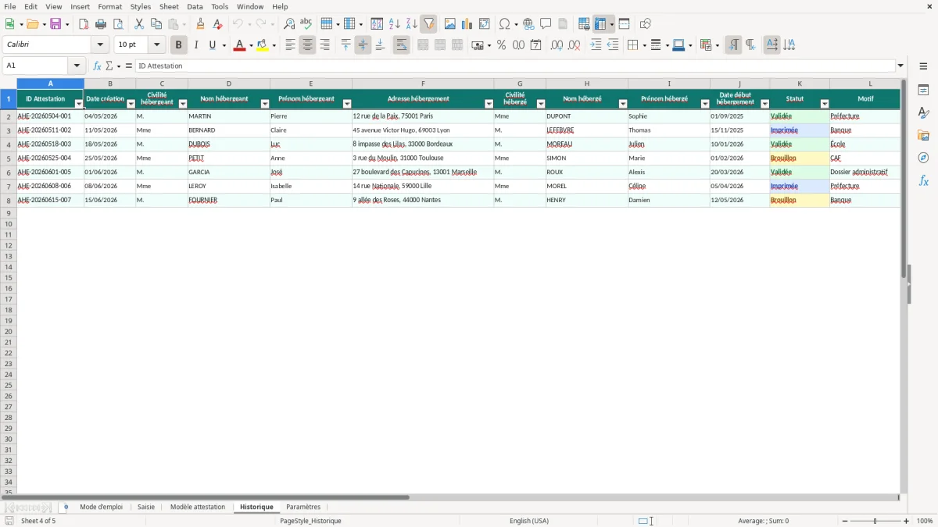This screenshot has height=527, width=938.
Task: Click the Print icon
Action: [x=101, y=24]
